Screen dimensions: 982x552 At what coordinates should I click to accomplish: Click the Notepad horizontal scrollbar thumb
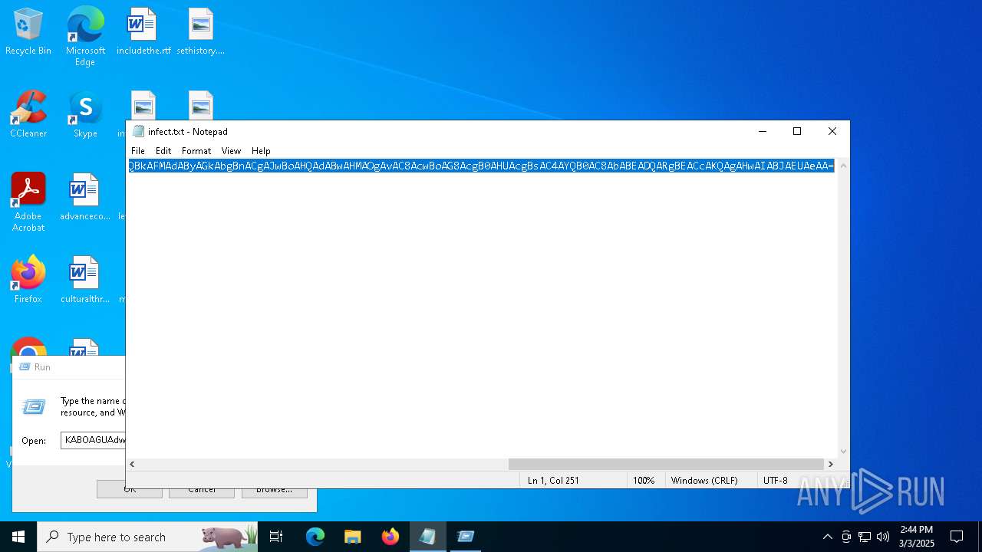coord(666,464)
